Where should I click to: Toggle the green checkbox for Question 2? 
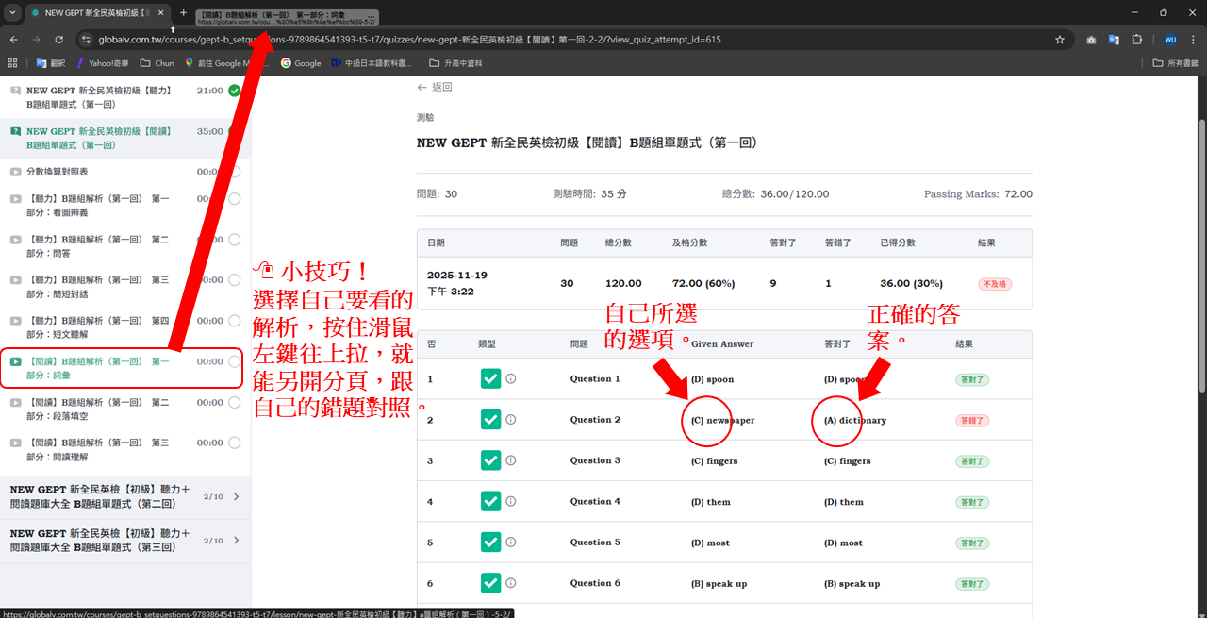point(490,420)
